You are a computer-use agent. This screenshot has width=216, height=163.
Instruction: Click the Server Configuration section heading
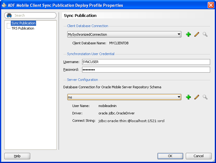82,80
